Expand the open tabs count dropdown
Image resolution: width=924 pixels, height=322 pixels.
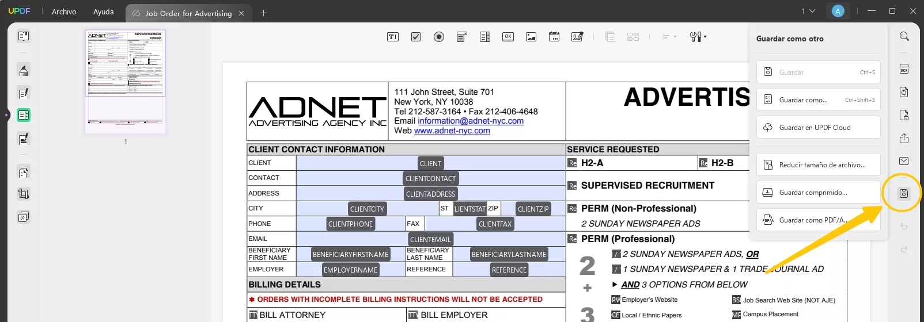(808, 11)
